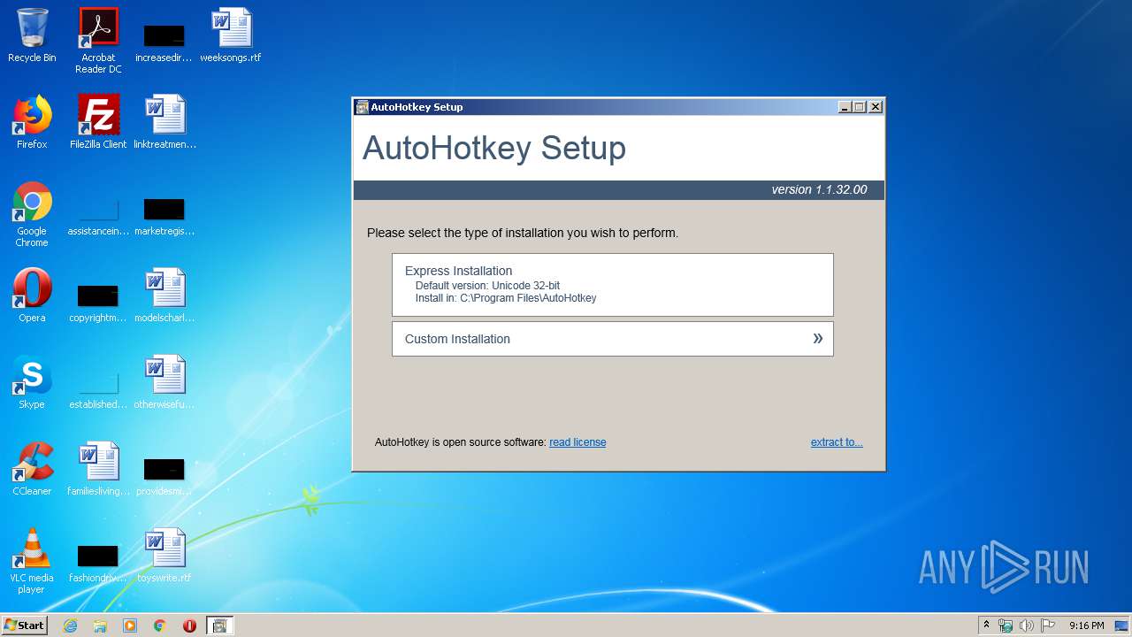
Task: Click the AutoHotkey Setup title bar icon
Action: coord(362,107)
